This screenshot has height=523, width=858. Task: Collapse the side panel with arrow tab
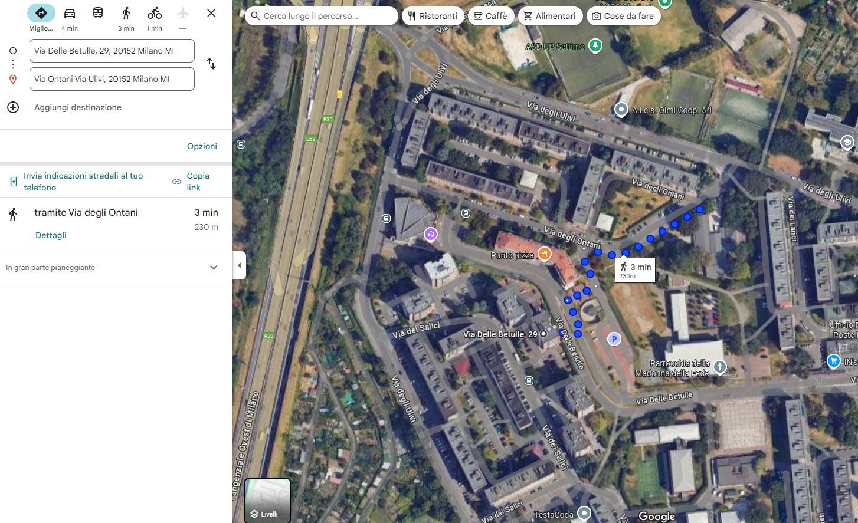[239, 265]
